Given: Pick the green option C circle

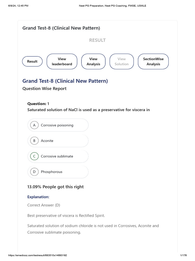Looking at the screenshot, I should [34, 156].
